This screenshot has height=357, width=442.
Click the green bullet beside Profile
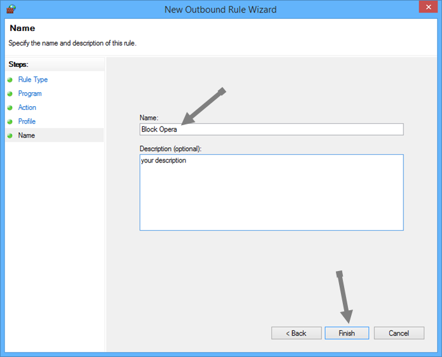[x=10, y=121]
